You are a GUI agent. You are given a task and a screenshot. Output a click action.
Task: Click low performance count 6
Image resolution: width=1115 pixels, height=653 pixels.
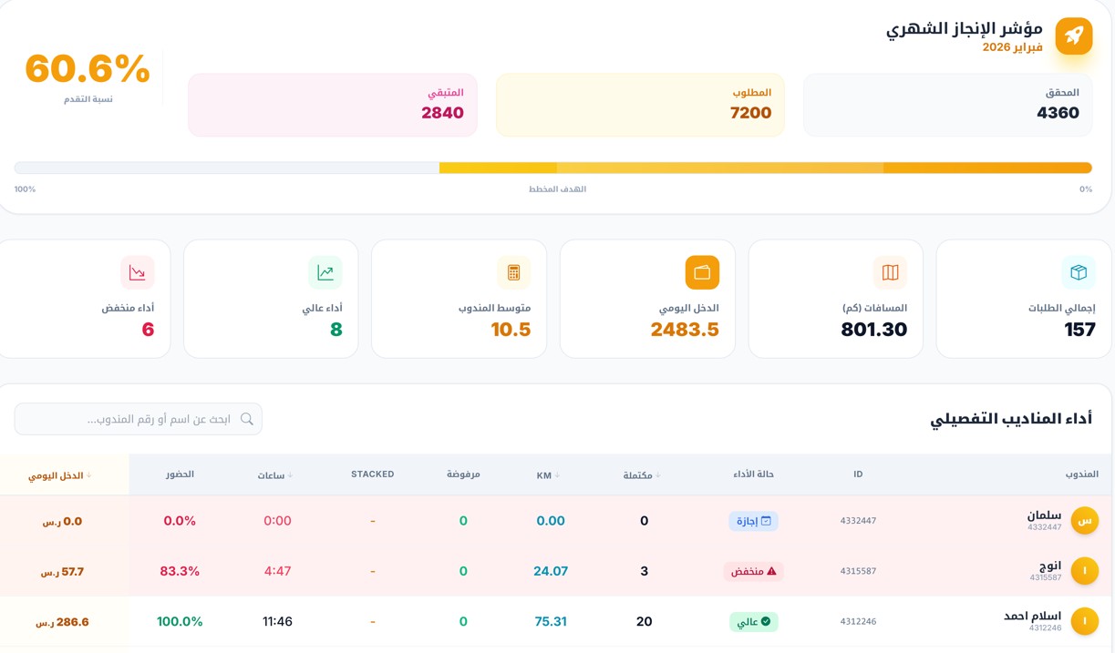point(148,330)
